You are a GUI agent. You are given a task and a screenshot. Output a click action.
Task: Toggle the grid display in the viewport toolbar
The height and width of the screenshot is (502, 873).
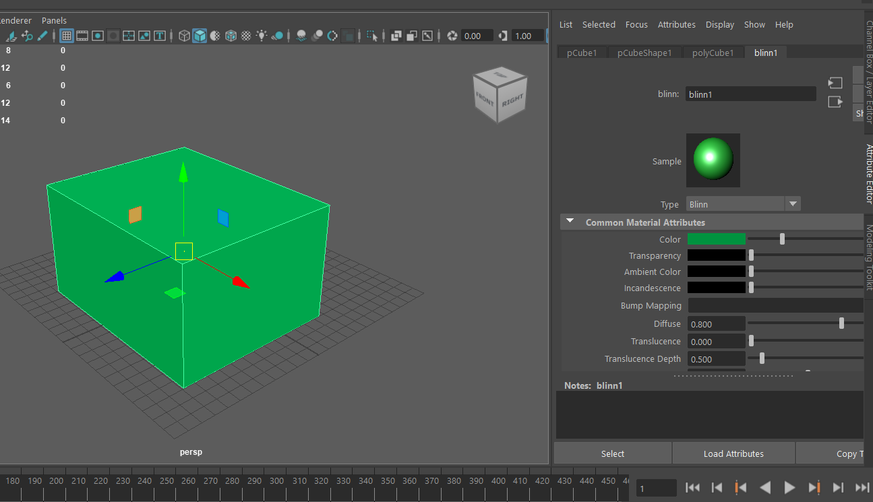point(67,35)
